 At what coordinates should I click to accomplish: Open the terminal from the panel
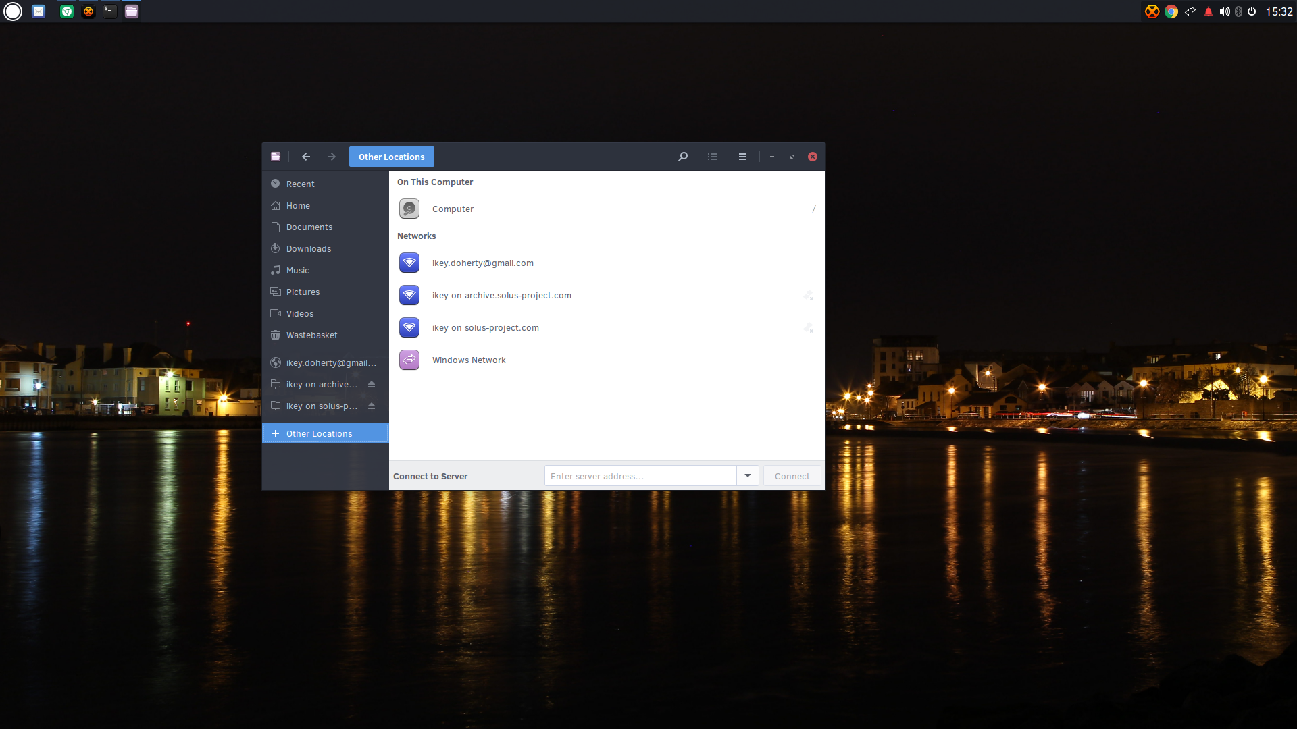point(110,11)
